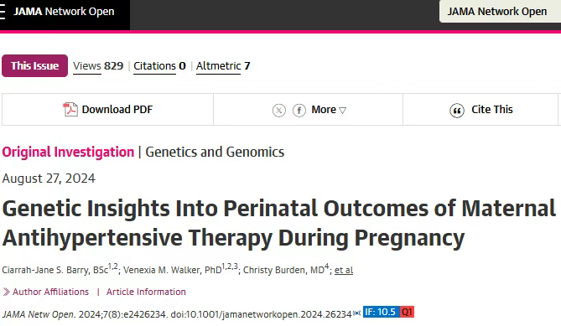This screenshot has width=561, height=326.
Task: Click the Download PDF button
Action: [107, 110]
